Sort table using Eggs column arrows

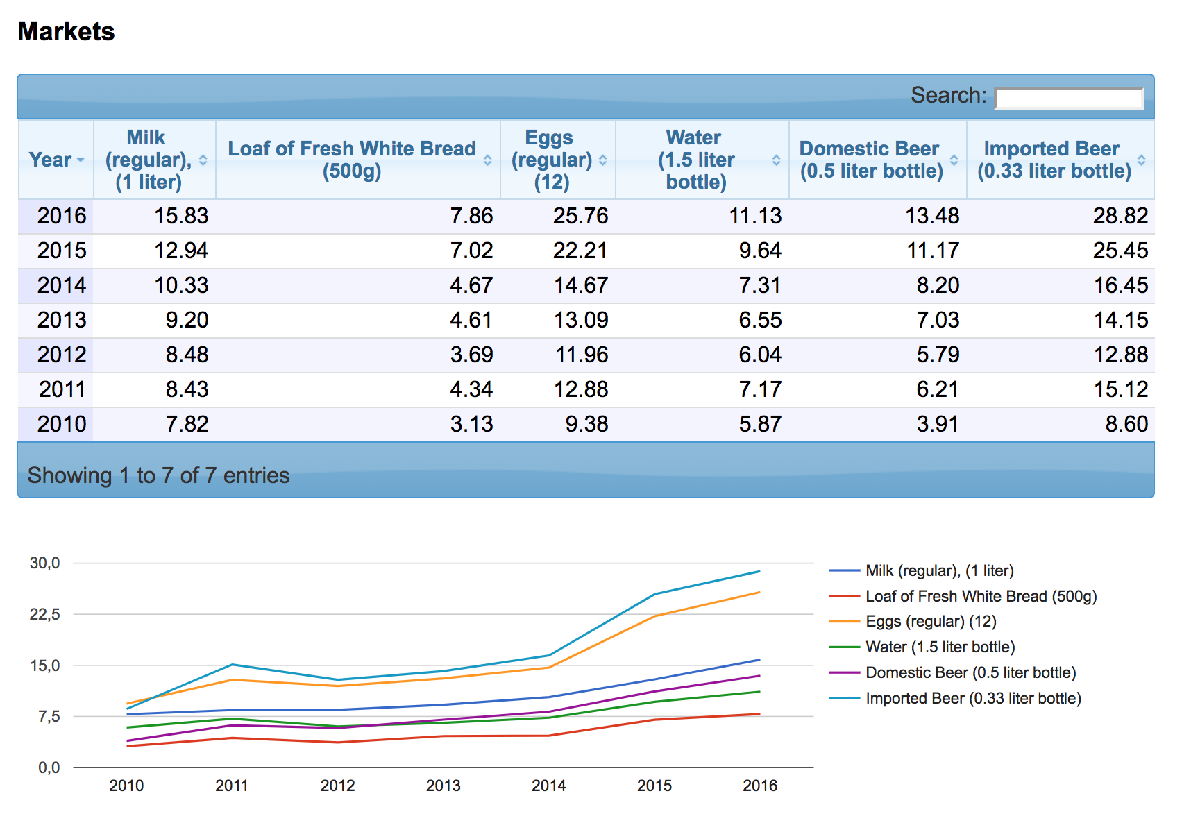pos(602,160)
